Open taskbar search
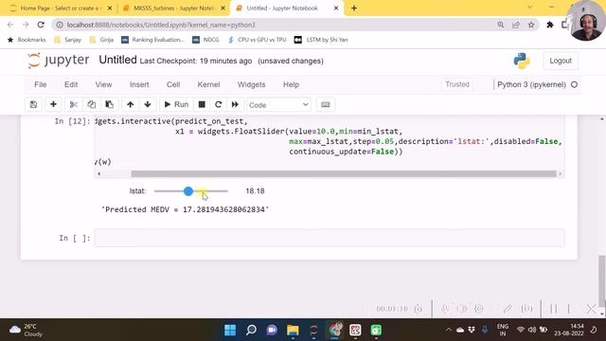The image size is (606, 341). coord(251,331)
